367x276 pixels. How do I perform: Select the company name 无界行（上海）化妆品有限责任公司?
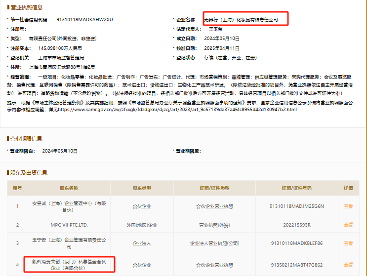click(x=241, y=20)
